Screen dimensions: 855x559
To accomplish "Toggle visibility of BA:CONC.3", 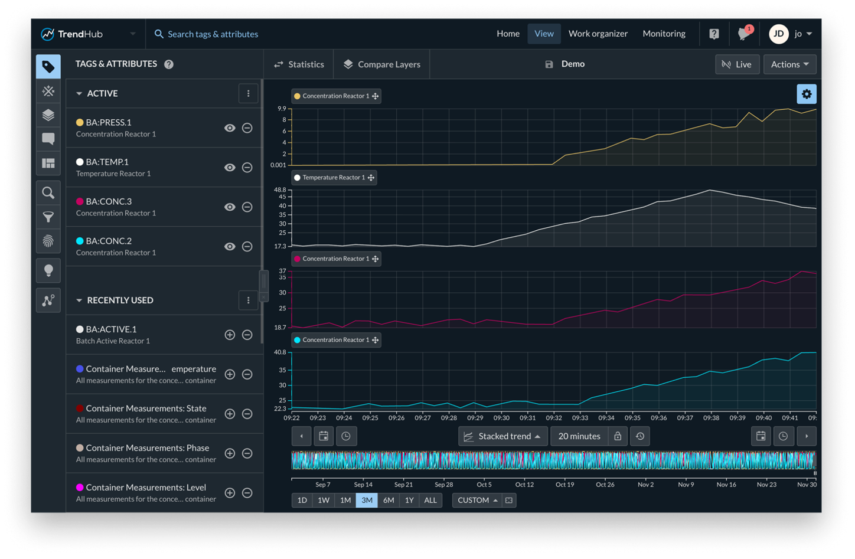I will click(x=230, y=207).
